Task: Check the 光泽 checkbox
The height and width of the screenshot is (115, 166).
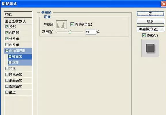Action: click(x=7, y=68)
